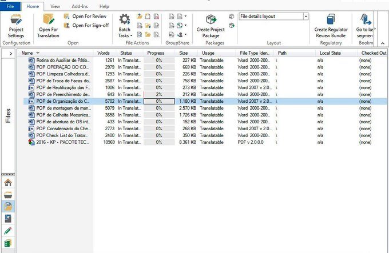The width and height of the screenshot is (389, 253).
Task: Open Project Settings
Action: (16, 26)
